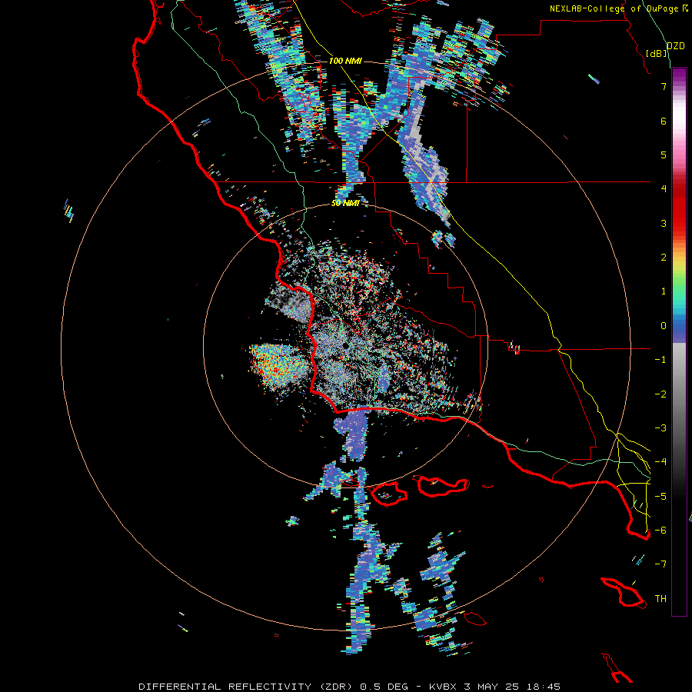Click the 2 value on color scale

click(664, 258)
